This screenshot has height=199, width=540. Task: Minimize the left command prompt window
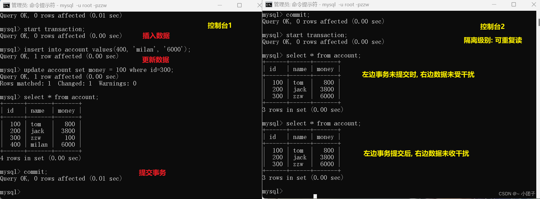click(x=220, y=5)
